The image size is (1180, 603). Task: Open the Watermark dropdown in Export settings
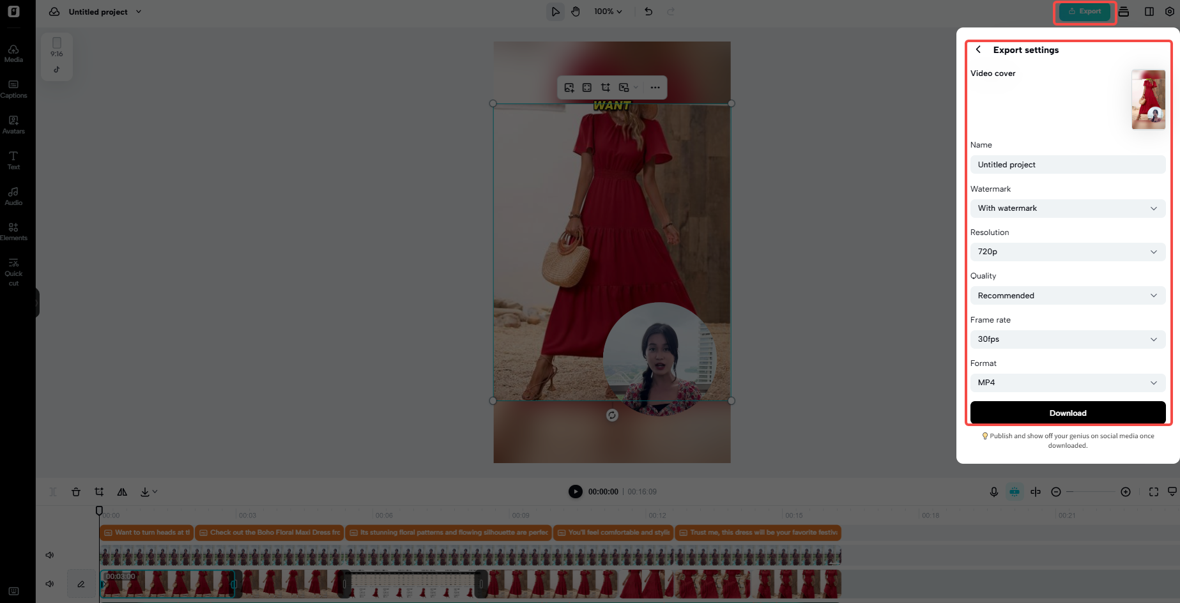(x=1067, y=208)
